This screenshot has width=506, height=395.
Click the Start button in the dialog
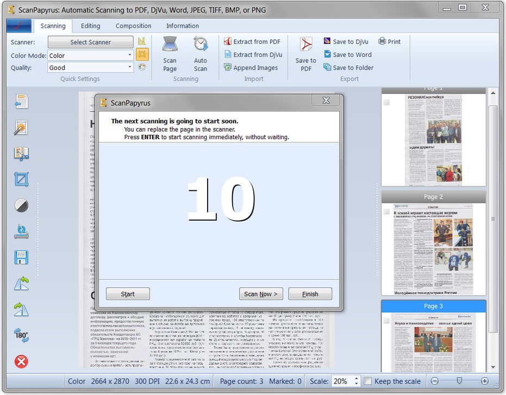coord(128,293)
